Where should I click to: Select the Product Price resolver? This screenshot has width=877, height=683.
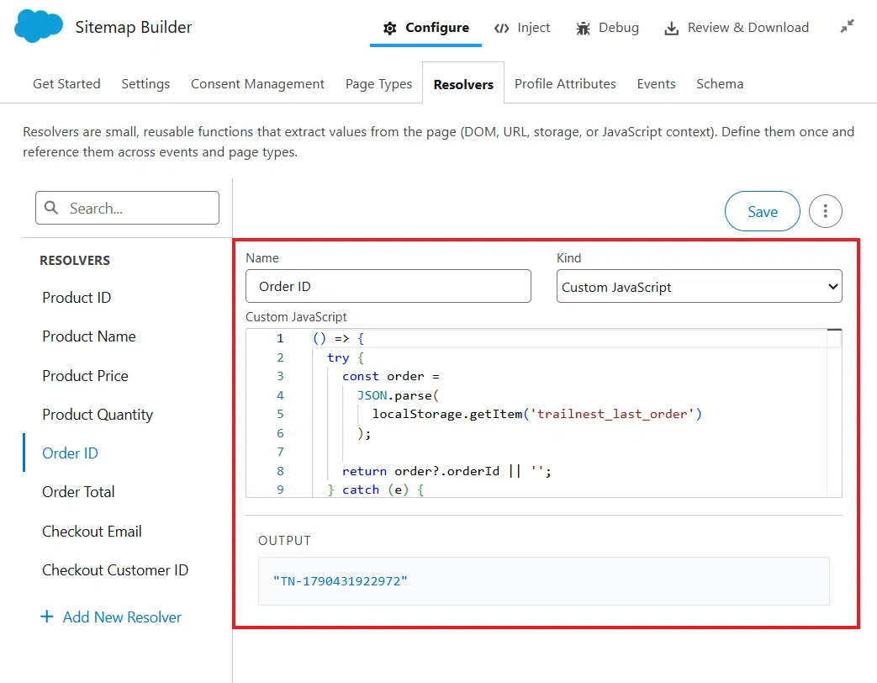point(85,375)
